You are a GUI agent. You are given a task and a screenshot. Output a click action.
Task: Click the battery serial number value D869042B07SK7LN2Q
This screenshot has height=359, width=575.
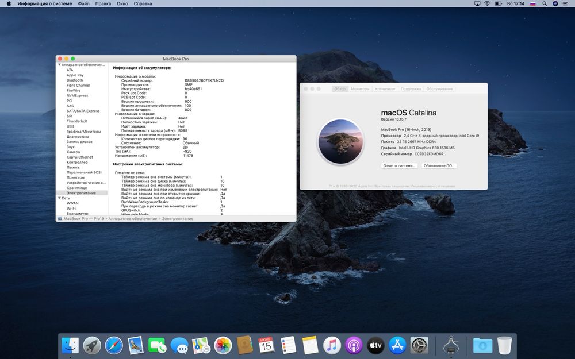tap(204, 80)
